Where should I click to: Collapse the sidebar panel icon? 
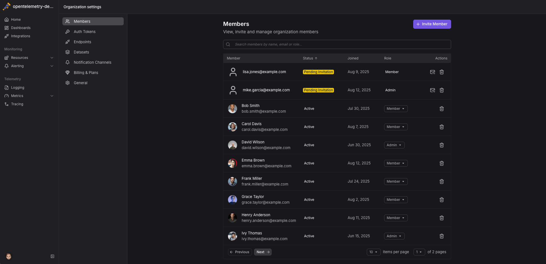(x=52, y=256)
